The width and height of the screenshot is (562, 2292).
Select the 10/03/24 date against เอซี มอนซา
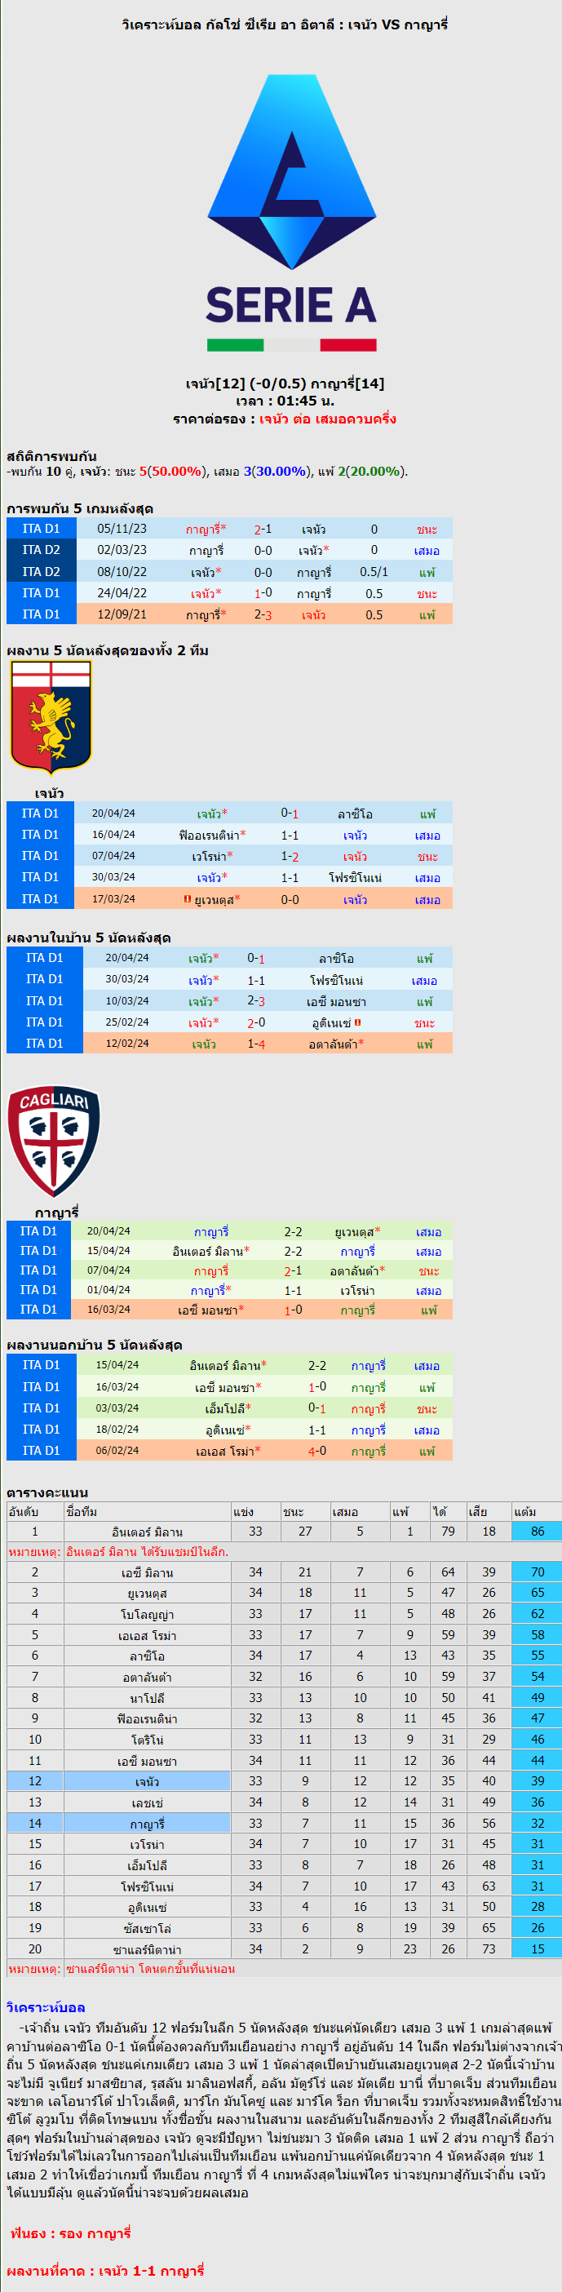pyautogui.click(x=127, y=1001)
